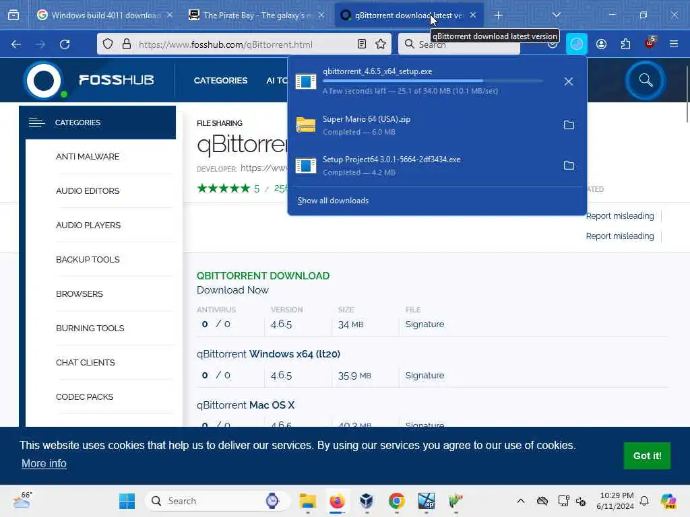Open the Firefox account icon
This screenshot has width=690, height=517.
click(601, 44)
